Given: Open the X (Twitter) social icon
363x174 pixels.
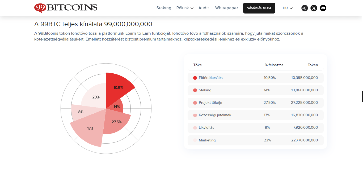Looking at the screenshot, I should pos(314,8).
